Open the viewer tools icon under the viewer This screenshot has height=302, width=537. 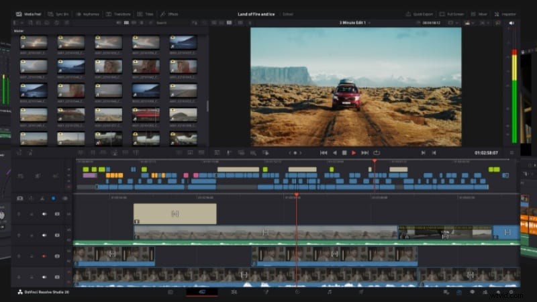(x=217, y=153)
